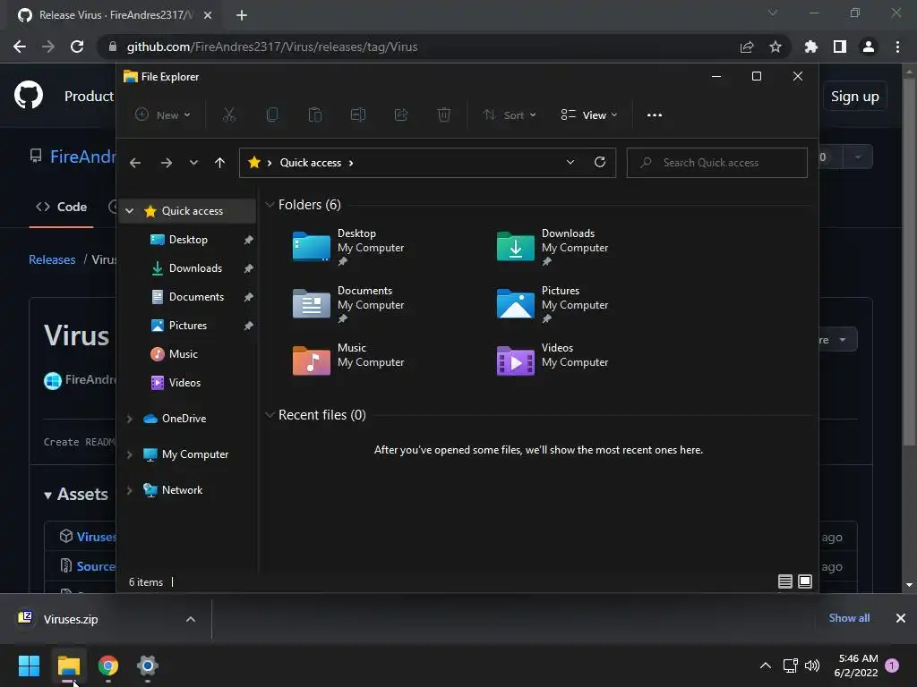Expand the My Computer tree node
The height and width of the screenshot is (687, 917).
pyautogui.click(x=130, y=454)
